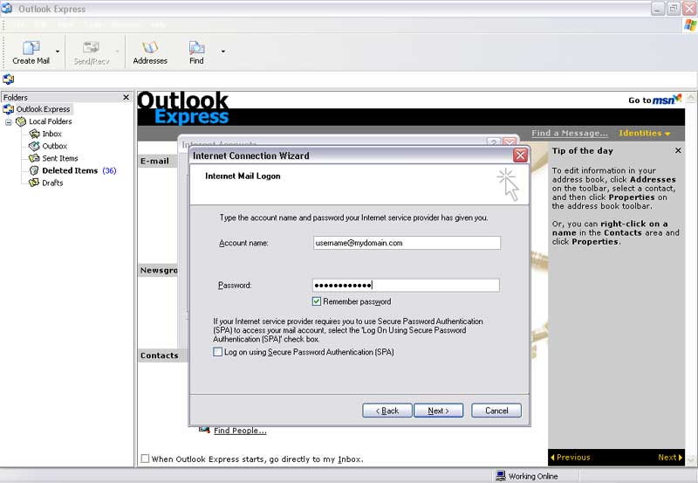Open the Deleted Items folder icon
Viewport: 698px width, 483px height.
pyautogui.click(x=34, y=170)
